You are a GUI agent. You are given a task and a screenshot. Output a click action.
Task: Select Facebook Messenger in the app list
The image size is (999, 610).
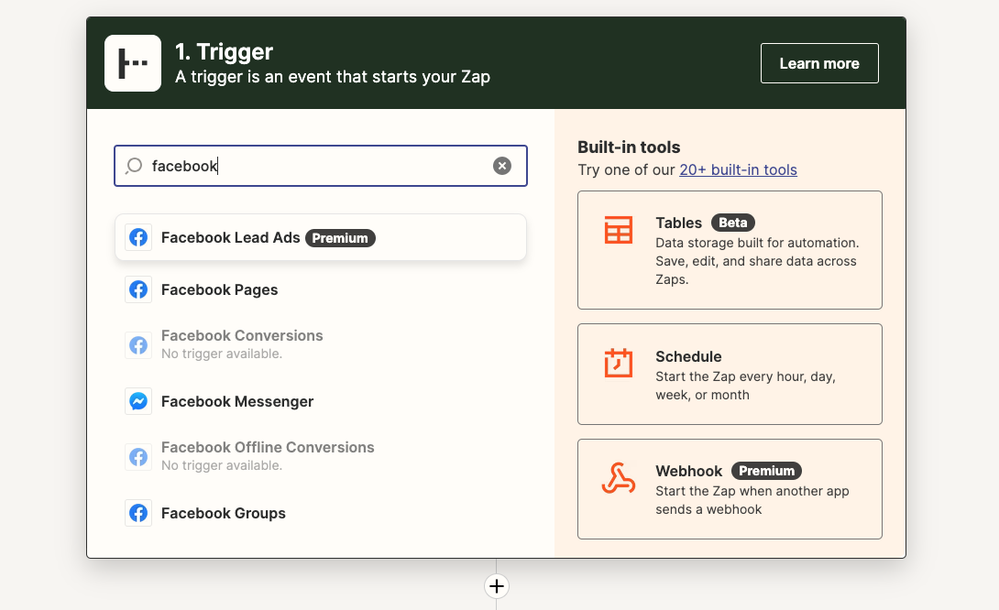point(321,401)
